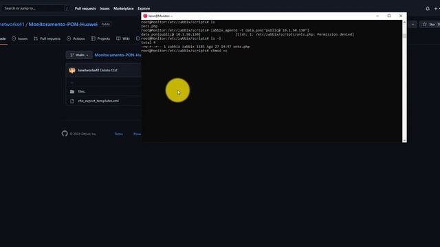Click the slash shortcut key in search box
The image size is (440, 247).
click(67, 8)
